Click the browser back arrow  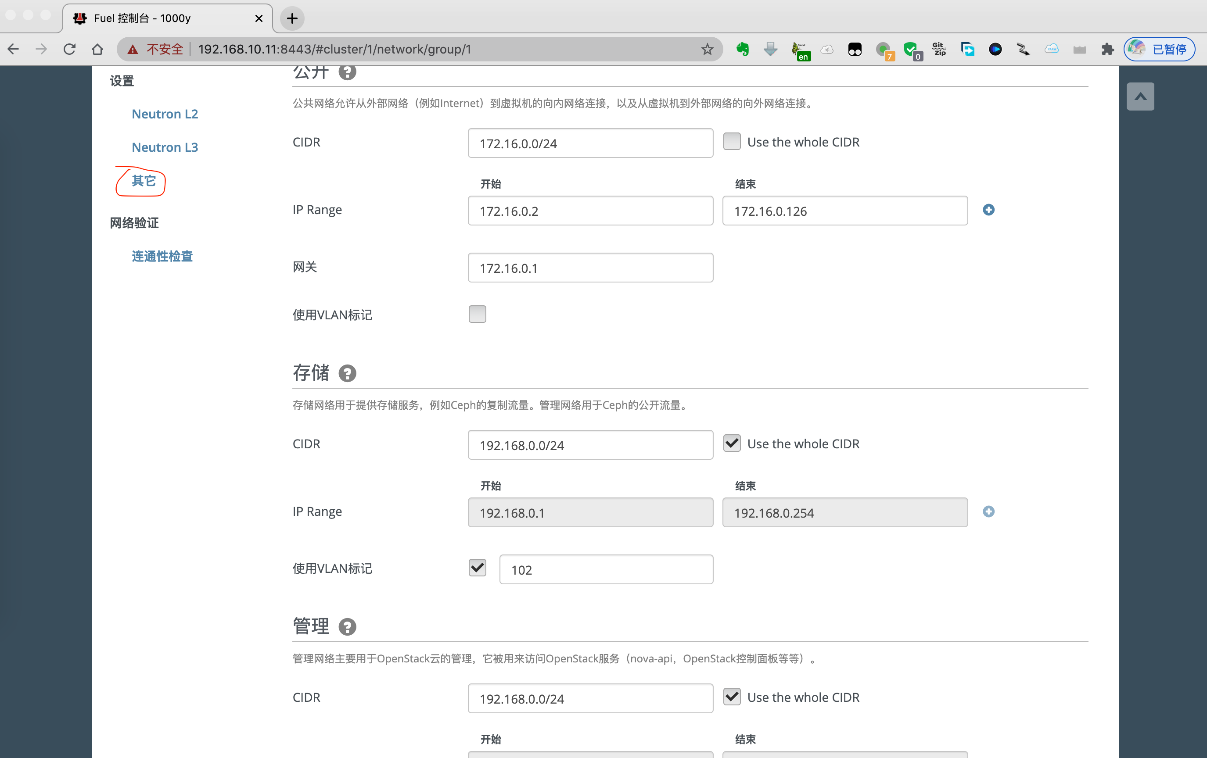coord(14,49)
